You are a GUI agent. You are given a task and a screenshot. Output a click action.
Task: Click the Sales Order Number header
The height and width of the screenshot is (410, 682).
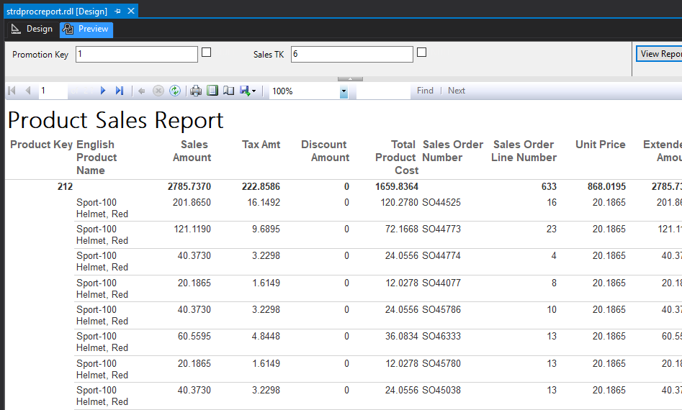453,151
